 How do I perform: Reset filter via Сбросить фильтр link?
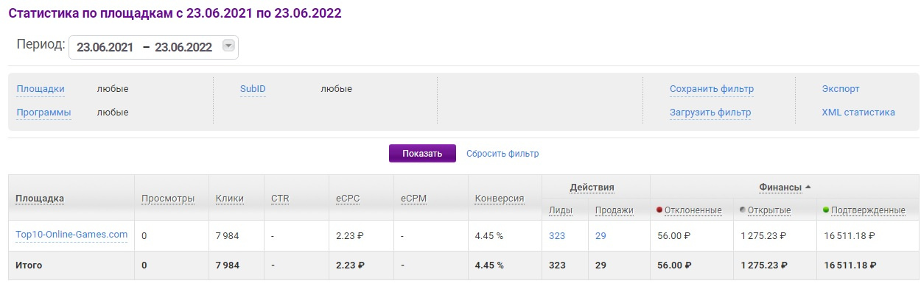pos(502,154)
